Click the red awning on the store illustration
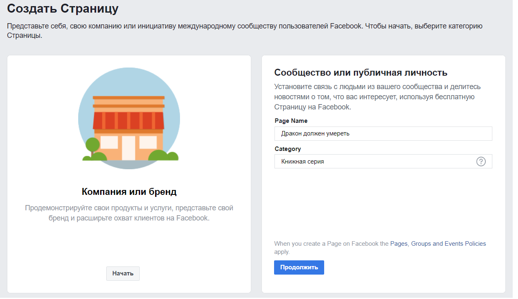 [x=129, y=120]
